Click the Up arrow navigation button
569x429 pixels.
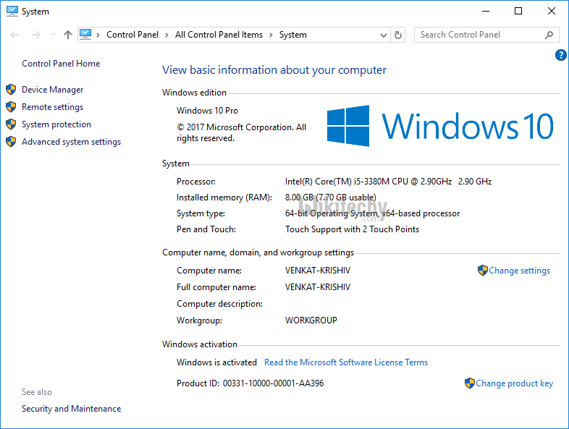[x=68, y=35]
